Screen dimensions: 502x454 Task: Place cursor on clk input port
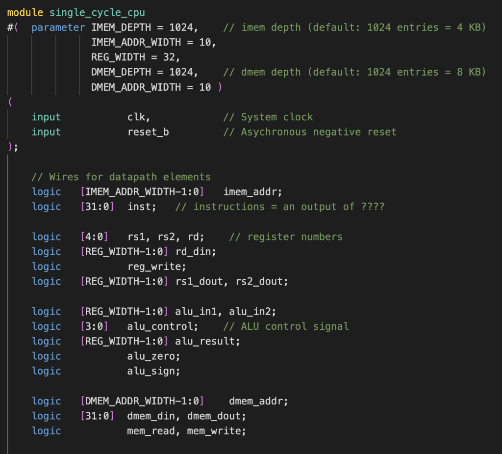point(137,117)
